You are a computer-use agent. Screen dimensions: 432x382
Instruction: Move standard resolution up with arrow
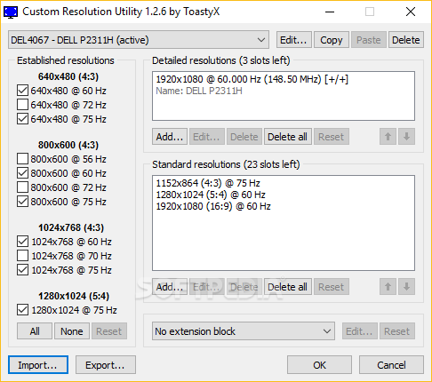388,287
